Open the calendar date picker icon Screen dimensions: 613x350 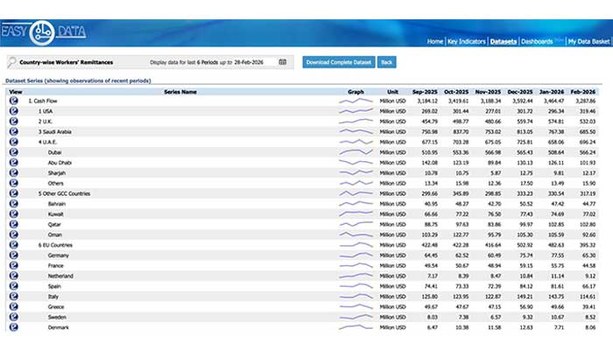pos(283,62)
